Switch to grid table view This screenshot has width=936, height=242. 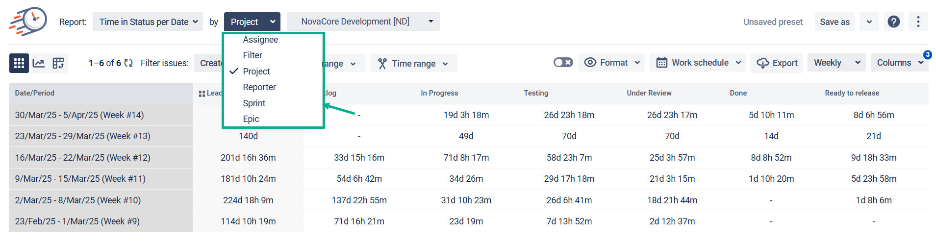click(x=19, y=63)
